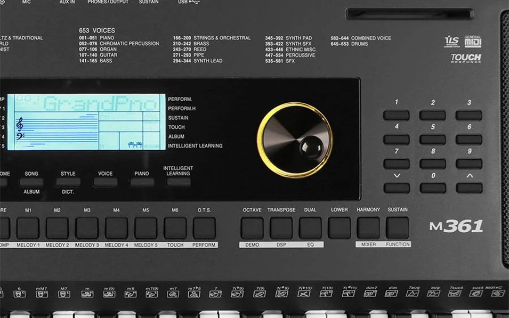This screenshot has height=318, width=509.
Task: Enable DUAL voice mode button
Action: pyautogui.click(x=310, y=228)
